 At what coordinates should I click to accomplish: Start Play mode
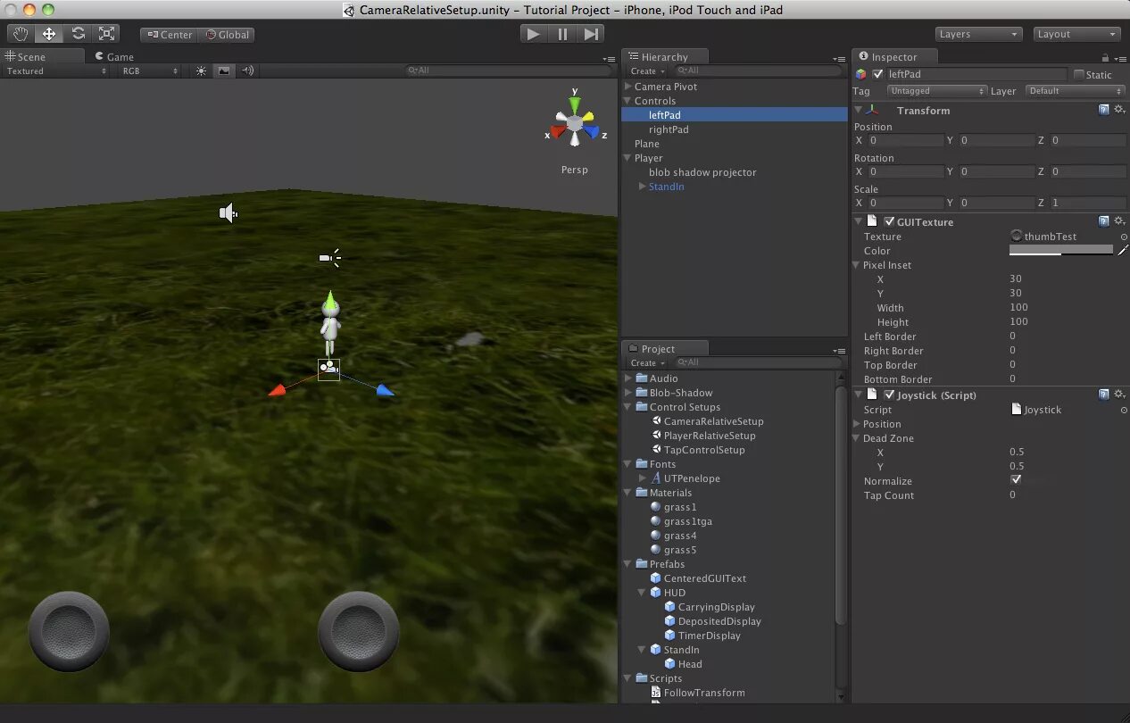[x=534, y=34]
